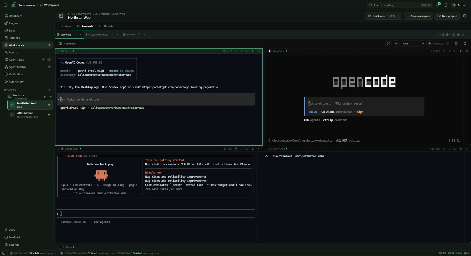
Task: Open the notifications bell
Action: [438, 5]
